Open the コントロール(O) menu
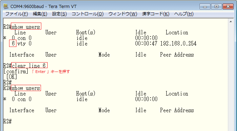Screen dimensions: 237x131 coord(88,14)
